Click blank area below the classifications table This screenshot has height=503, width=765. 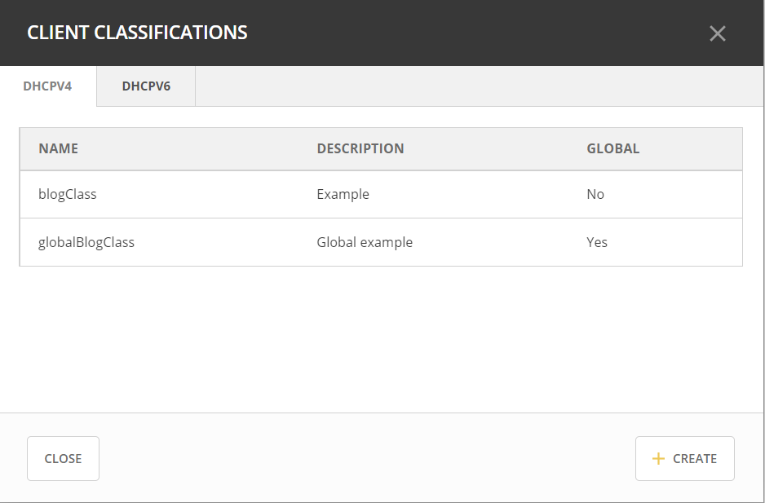coord(382,338)
